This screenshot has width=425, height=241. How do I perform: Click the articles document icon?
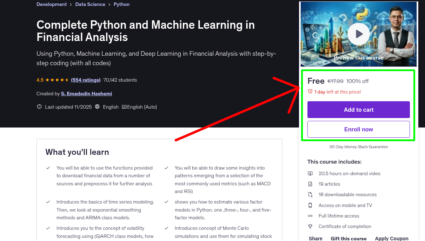(x=310, y=184)
